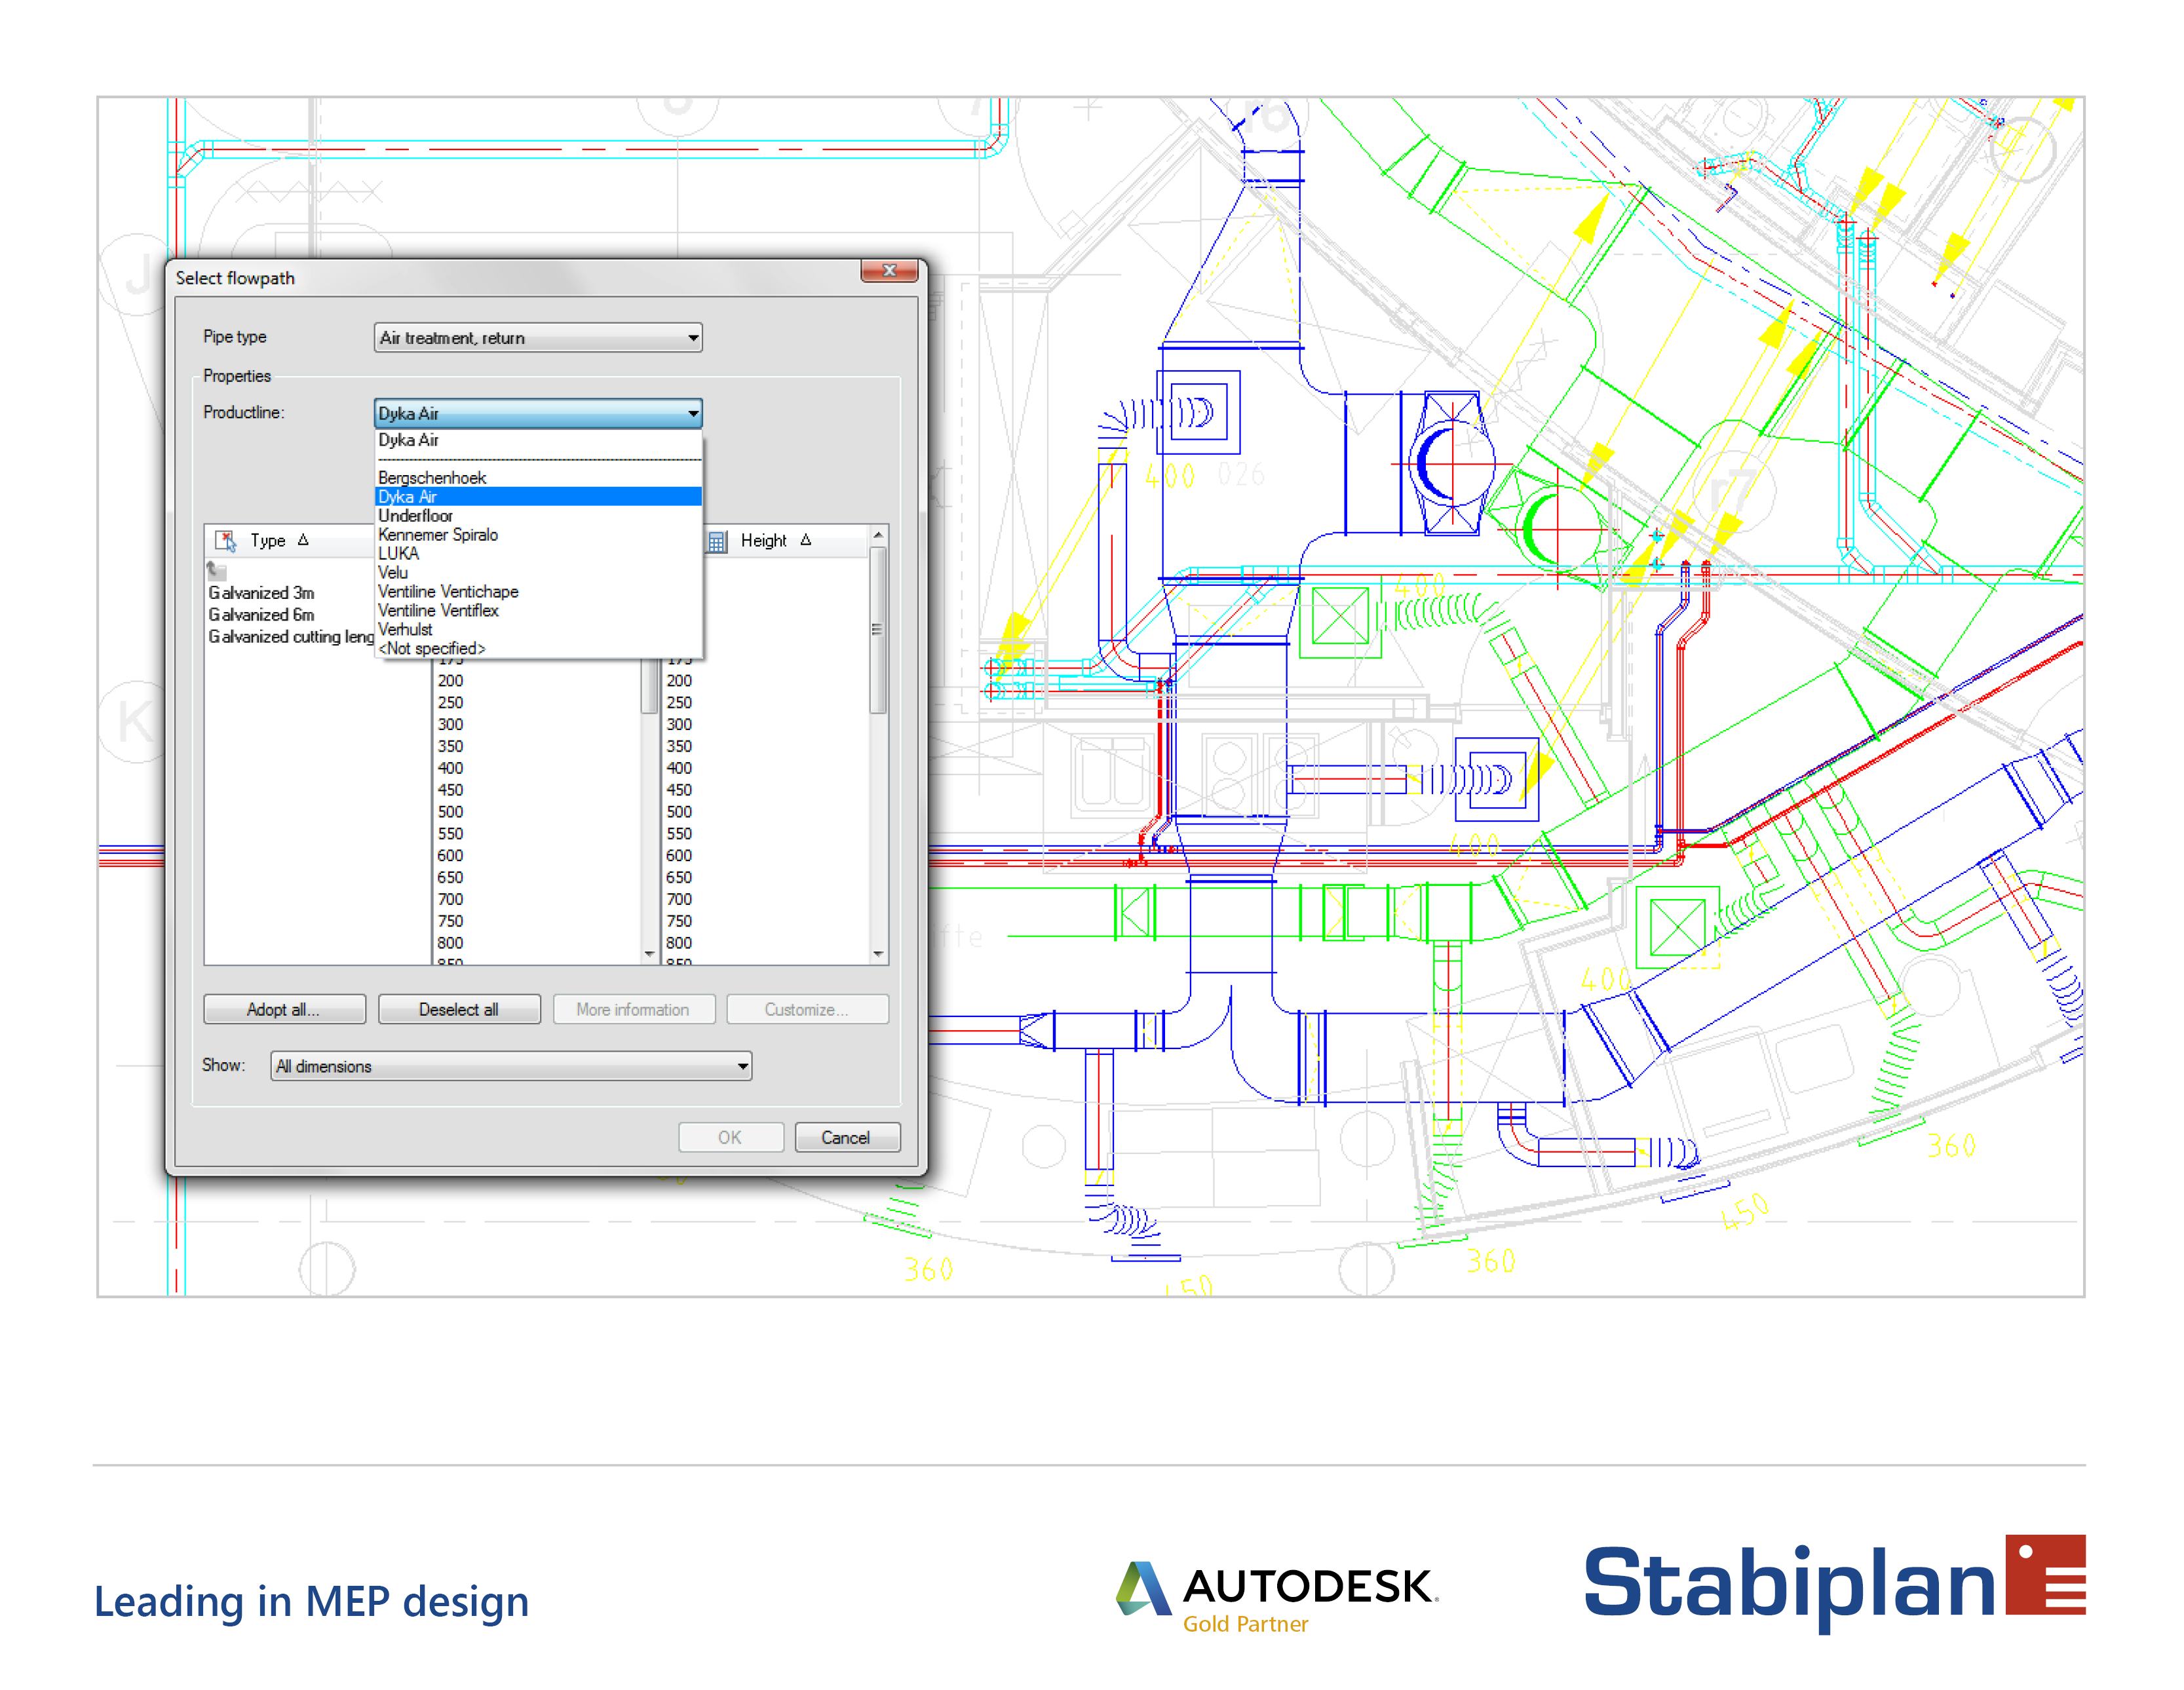The height and width of the screenshot is (1690, 2184).
Task: Click the Adopt all... button
Action: tap(284, 1009)
